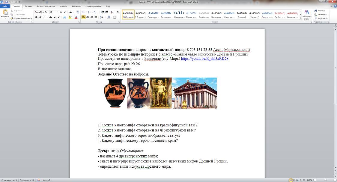Screen dimensions: 337x182
Task: Open the font size 12 dropdown
Action: [57, 12]
